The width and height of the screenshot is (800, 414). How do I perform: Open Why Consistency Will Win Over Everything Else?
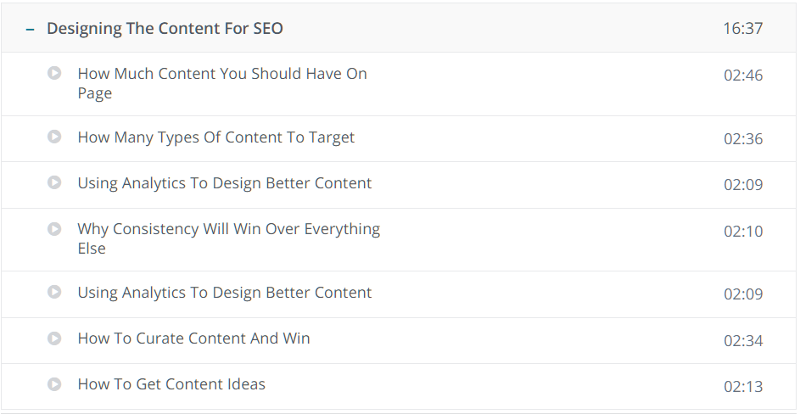[228, 238]
